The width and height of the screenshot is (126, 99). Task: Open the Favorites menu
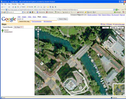tap(14, 4)
